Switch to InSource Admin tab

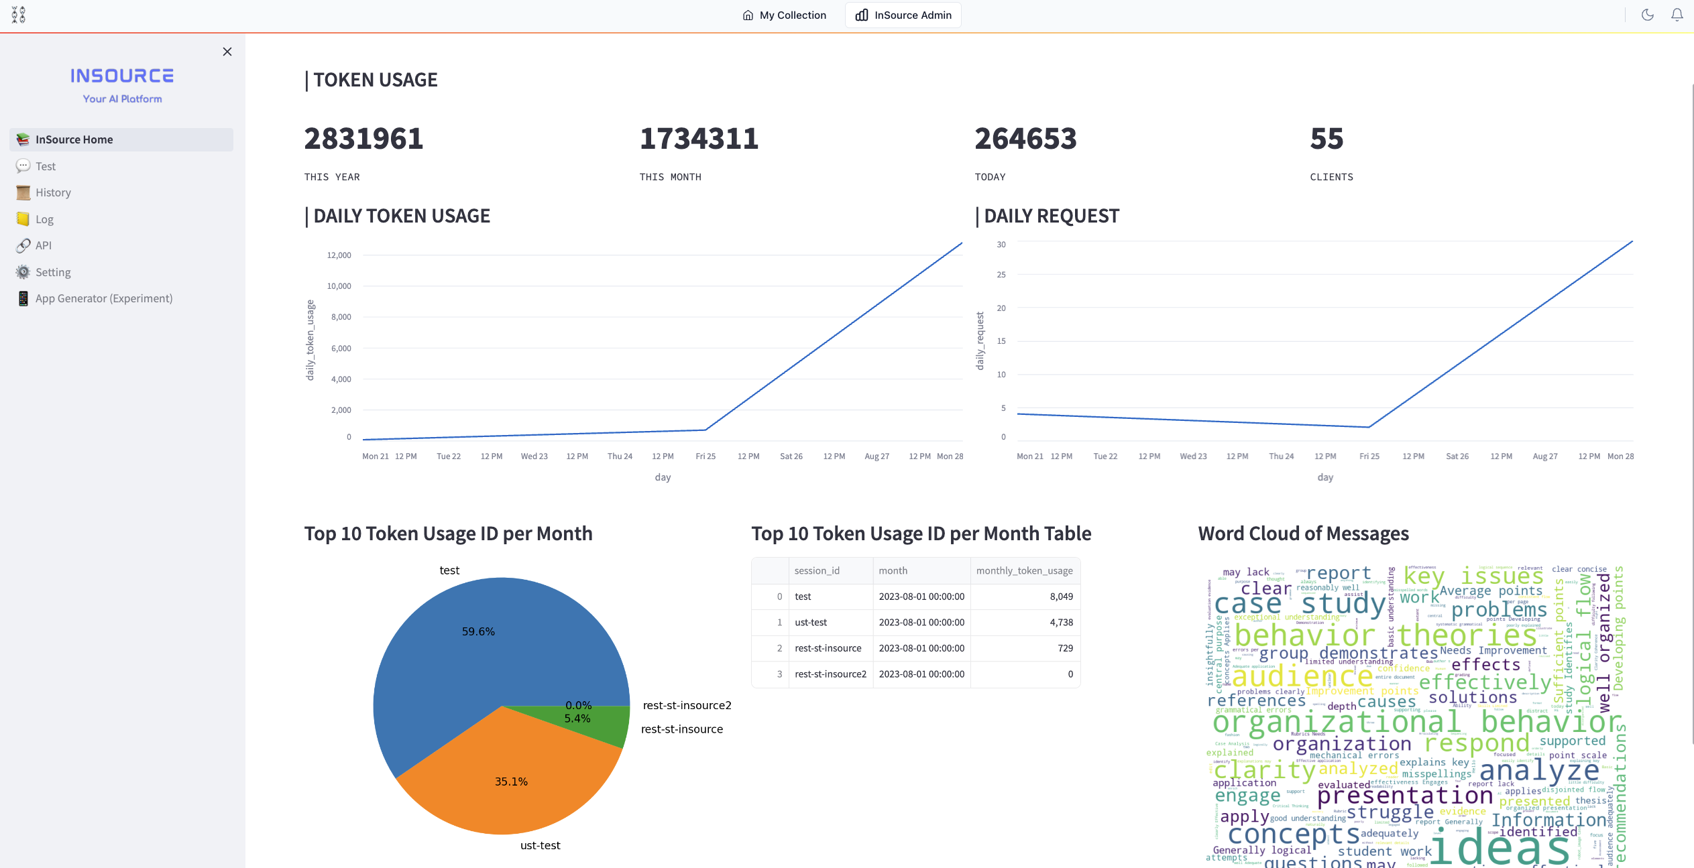pos(903,15)
